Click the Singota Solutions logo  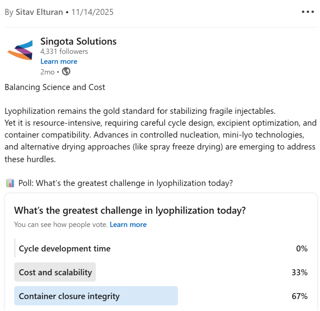(x=20, y=50)
